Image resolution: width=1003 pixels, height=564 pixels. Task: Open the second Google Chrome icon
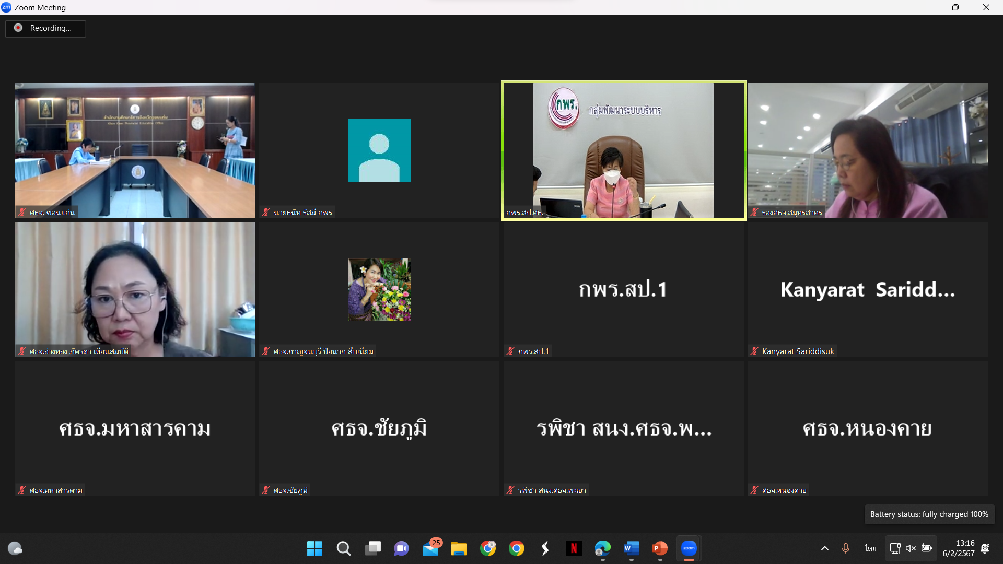click(517, 548)
